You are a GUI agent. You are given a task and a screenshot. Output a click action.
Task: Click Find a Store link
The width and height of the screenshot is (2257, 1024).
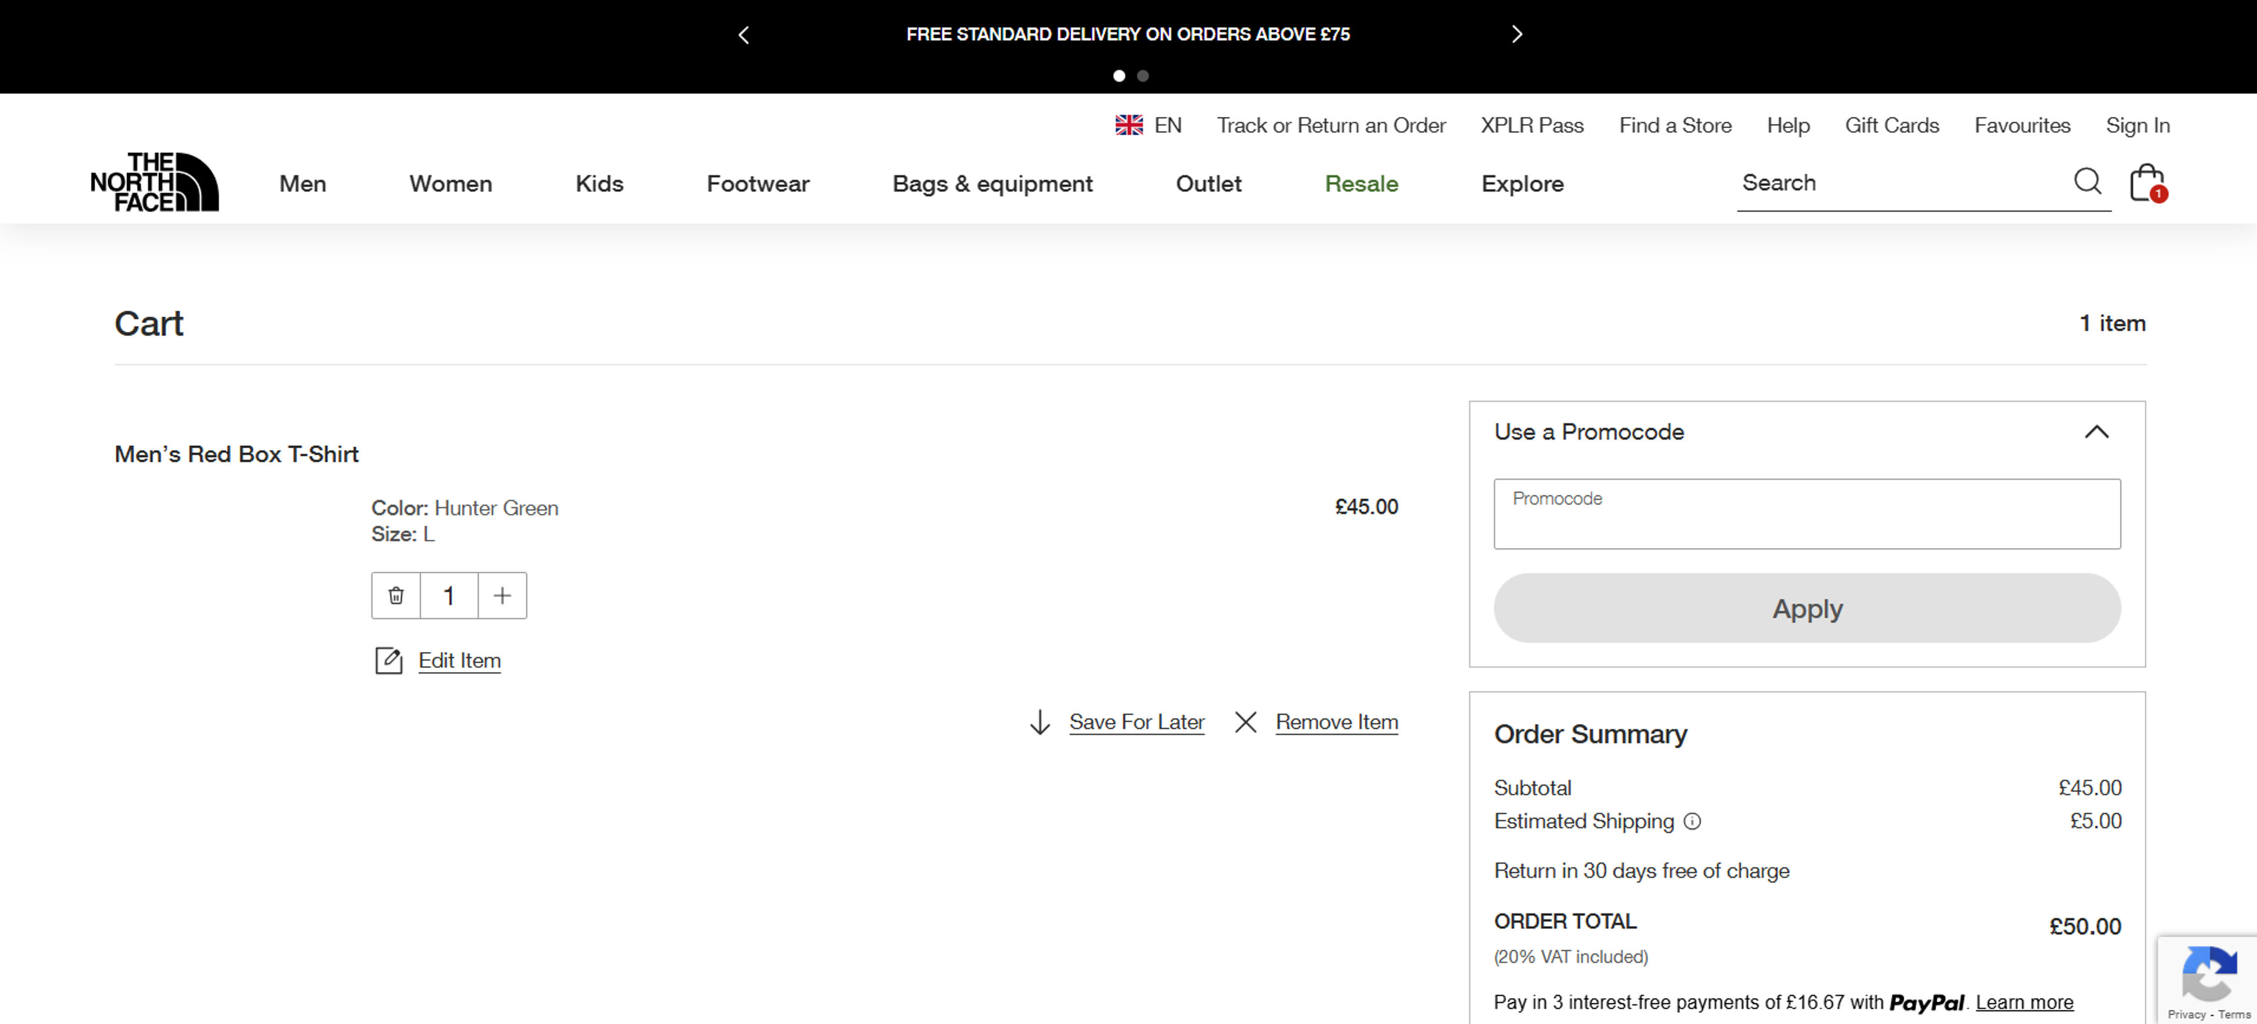tap(1675, 125)
